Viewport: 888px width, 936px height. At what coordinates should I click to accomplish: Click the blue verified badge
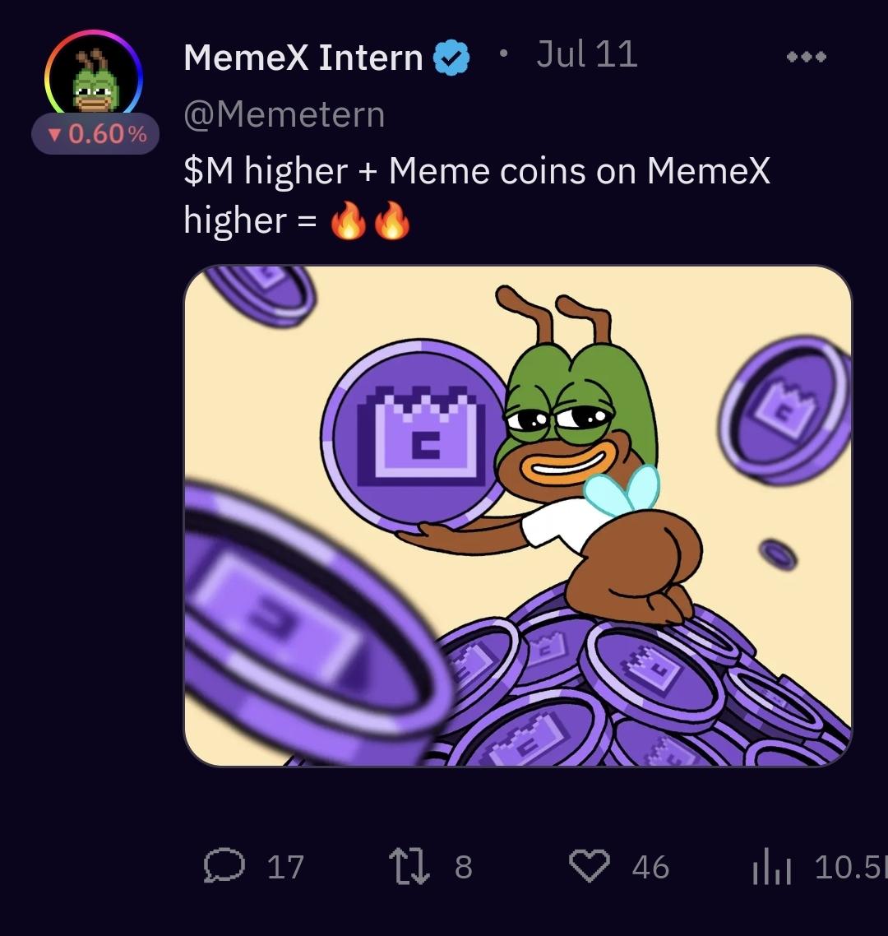click(449, 56)
